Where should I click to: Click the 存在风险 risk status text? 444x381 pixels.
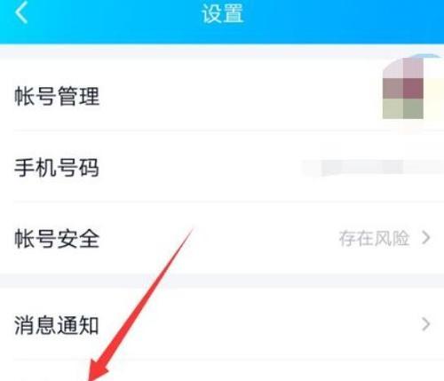(374, 238)
